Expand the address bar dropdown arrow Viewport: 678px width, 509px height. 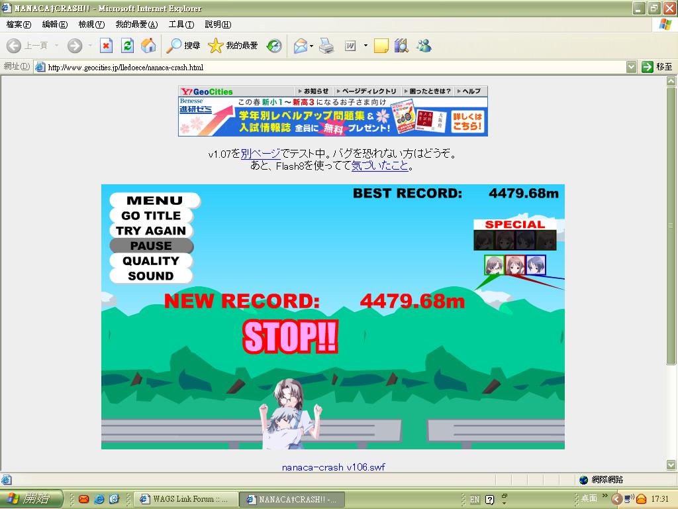coord(631,67)
